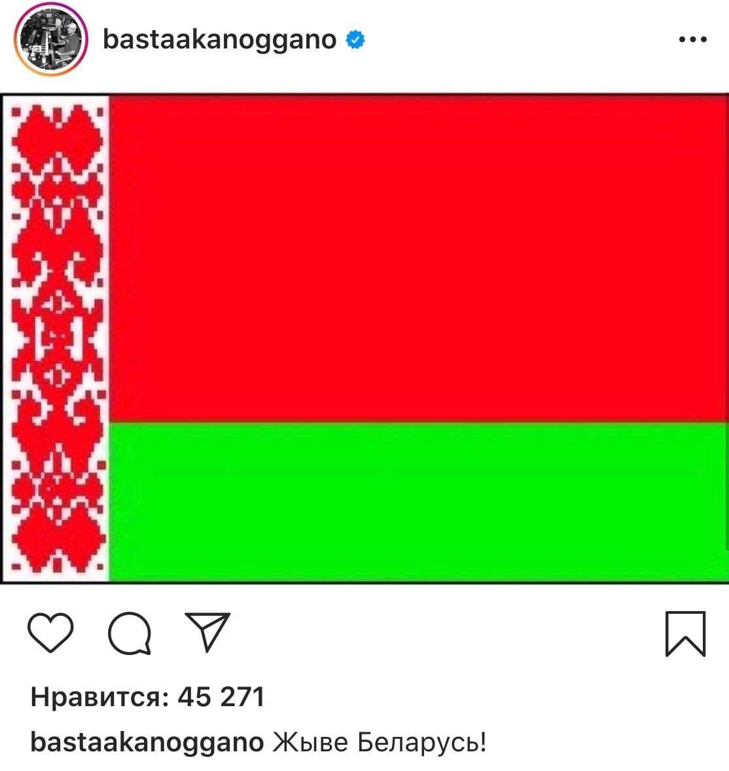
Task: Open comments via the speech bubble icon
Action: click(130, 633)
